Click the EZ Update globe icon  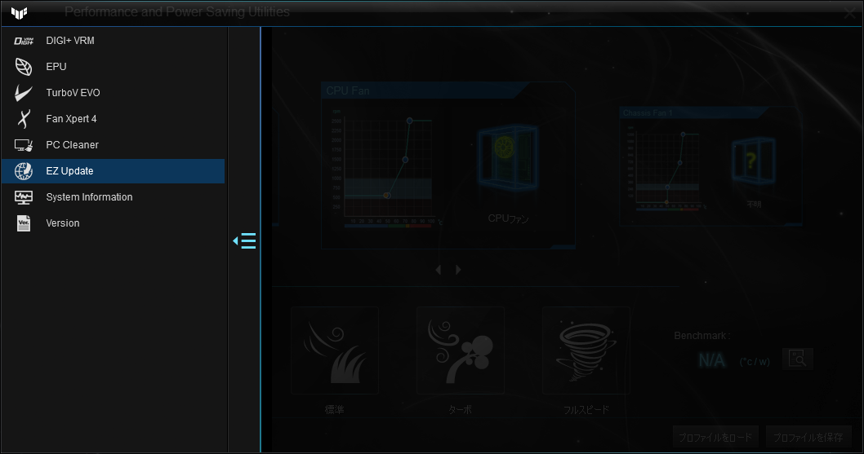pos(23,171)
